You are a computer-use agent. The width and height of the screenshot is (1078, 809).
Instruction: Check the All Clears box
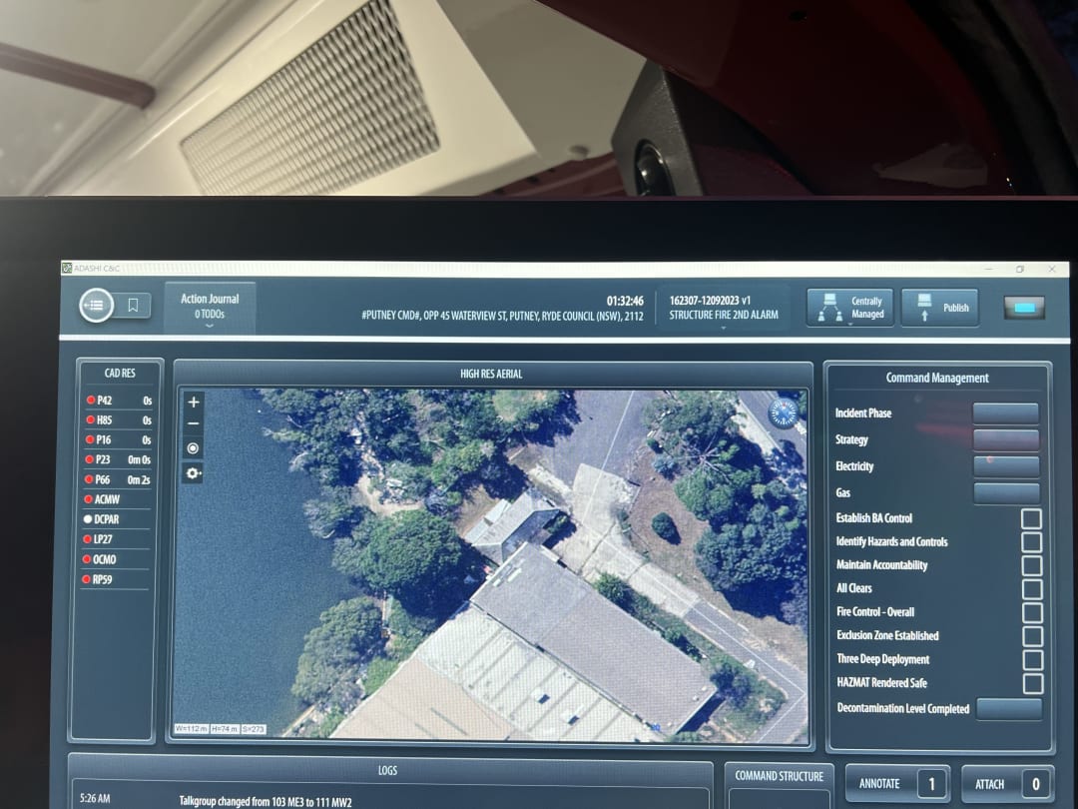(x=1032, y=589)
